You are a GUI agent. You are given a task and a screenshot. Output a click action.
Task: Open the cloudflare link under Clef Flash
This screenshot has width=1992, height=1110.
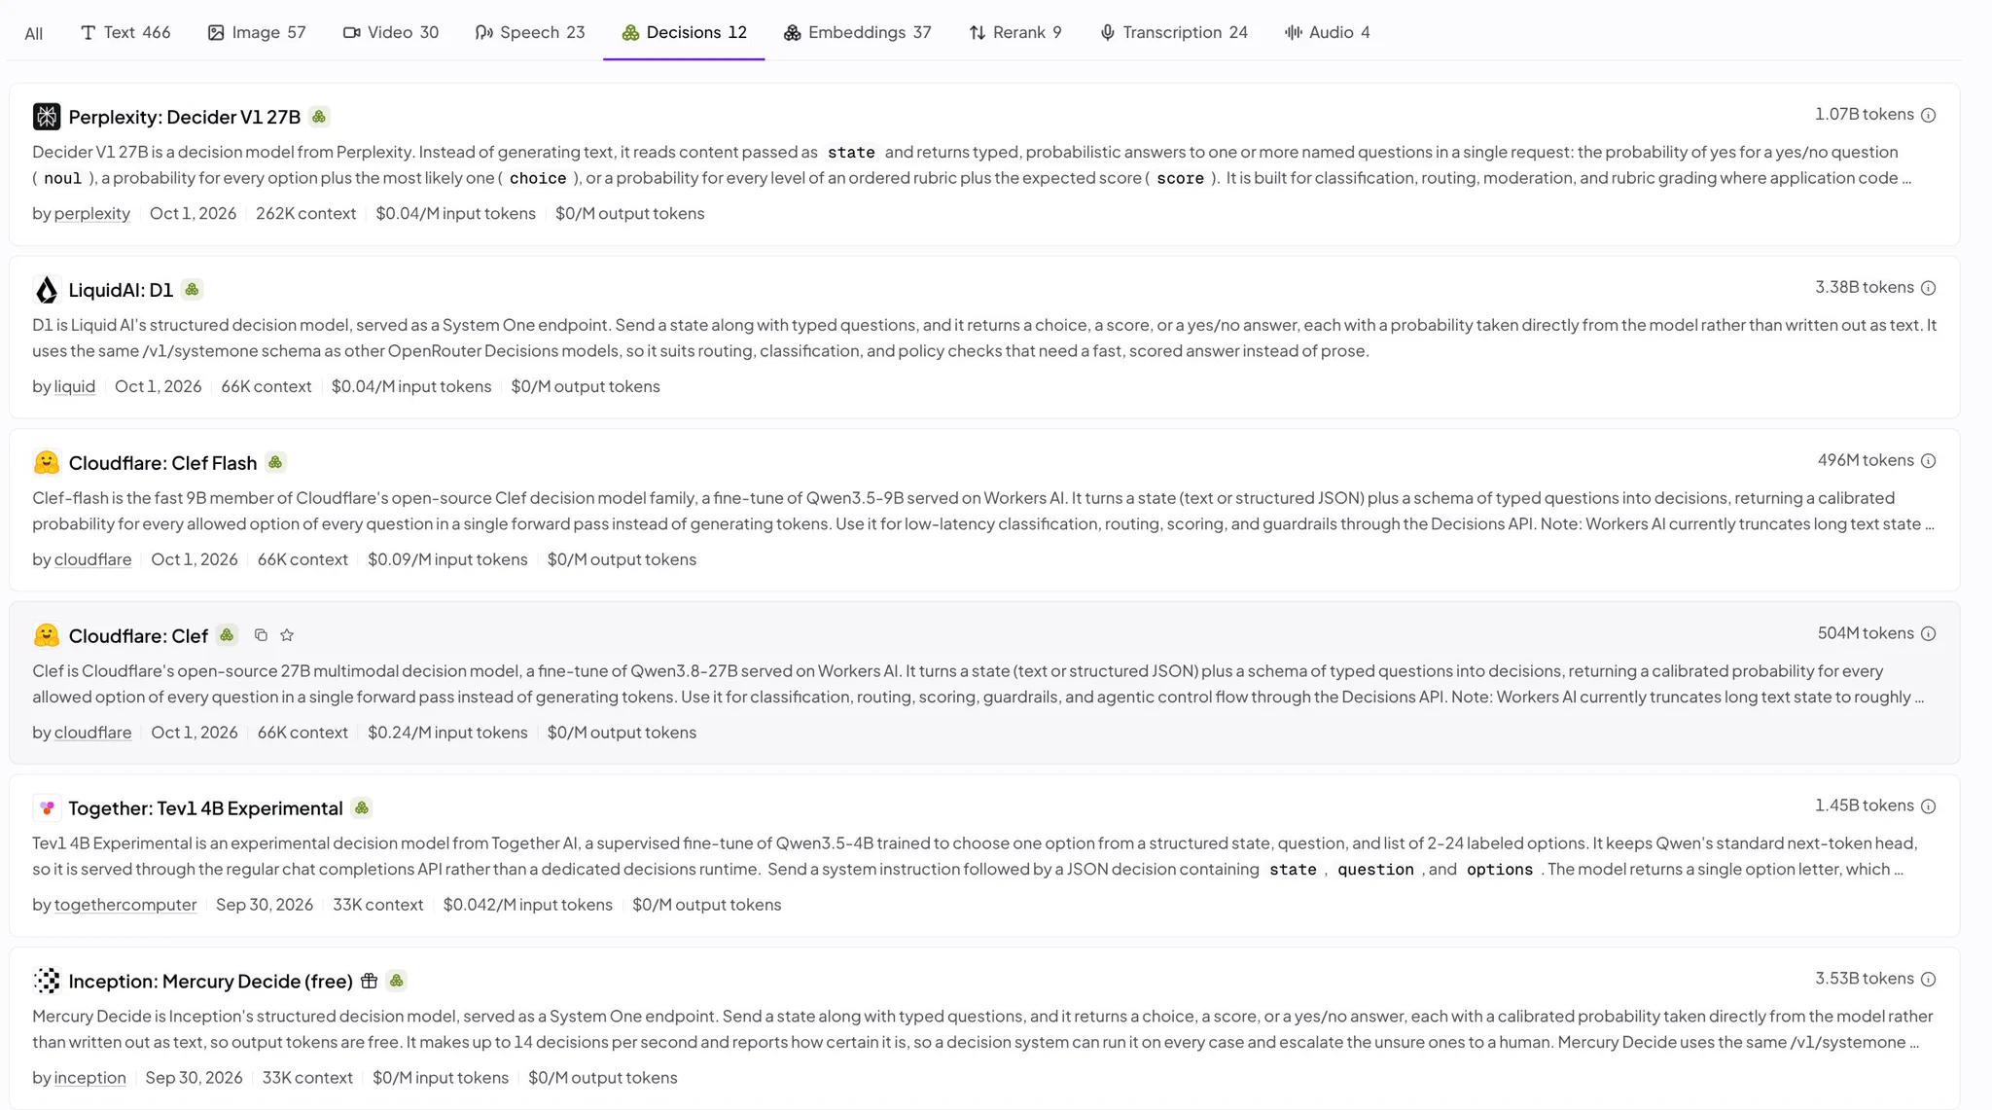[x=92, y=560]
